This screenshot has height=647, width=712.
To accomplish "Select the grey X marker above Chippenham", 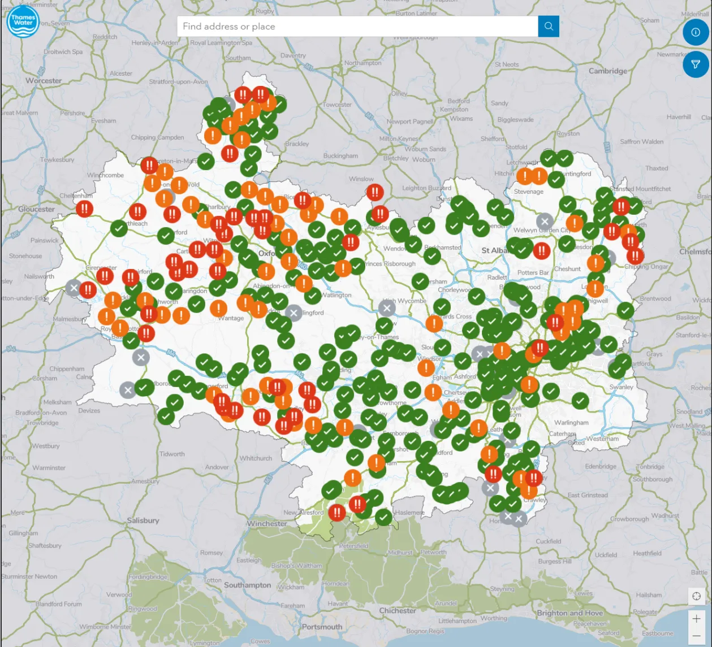I will pos(141,357).
